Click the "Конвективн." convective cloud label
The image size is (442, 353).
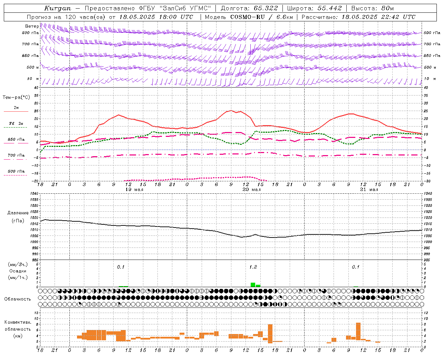(18, 322)
